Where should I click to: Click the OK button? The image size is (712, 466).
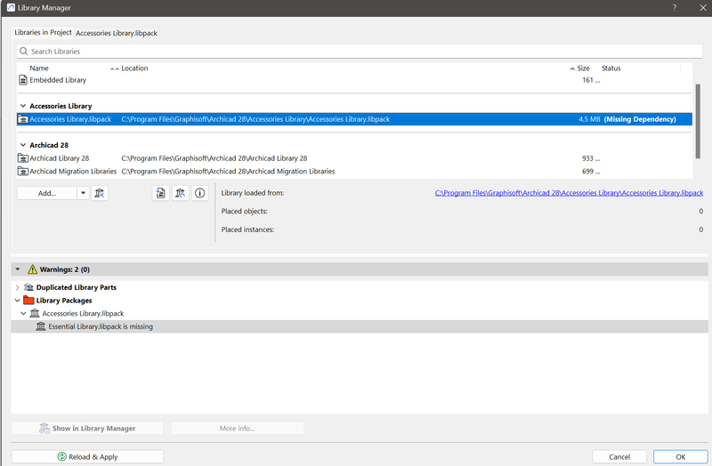tap(680, 457)
